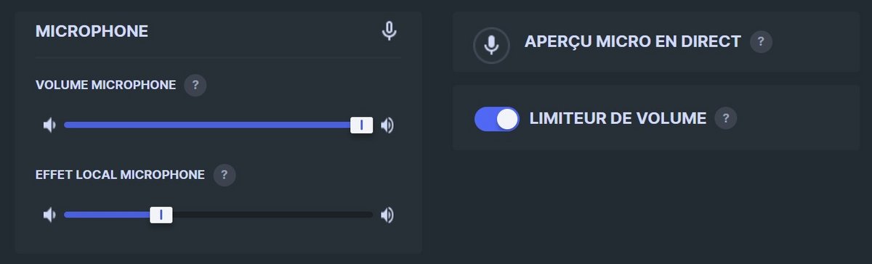Click the Effet Local Microphone slider handle

[161, 215]
